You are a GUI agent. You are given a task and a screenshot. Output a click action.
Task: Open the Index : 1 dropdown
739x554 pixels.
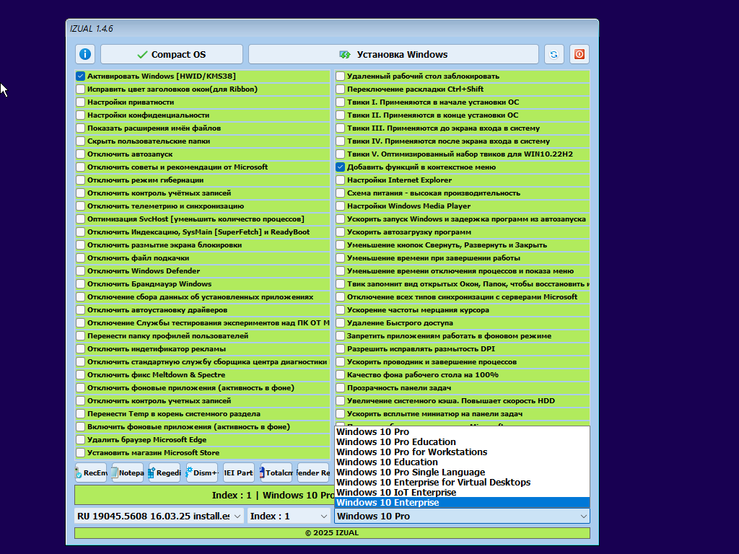click(289, 516)
